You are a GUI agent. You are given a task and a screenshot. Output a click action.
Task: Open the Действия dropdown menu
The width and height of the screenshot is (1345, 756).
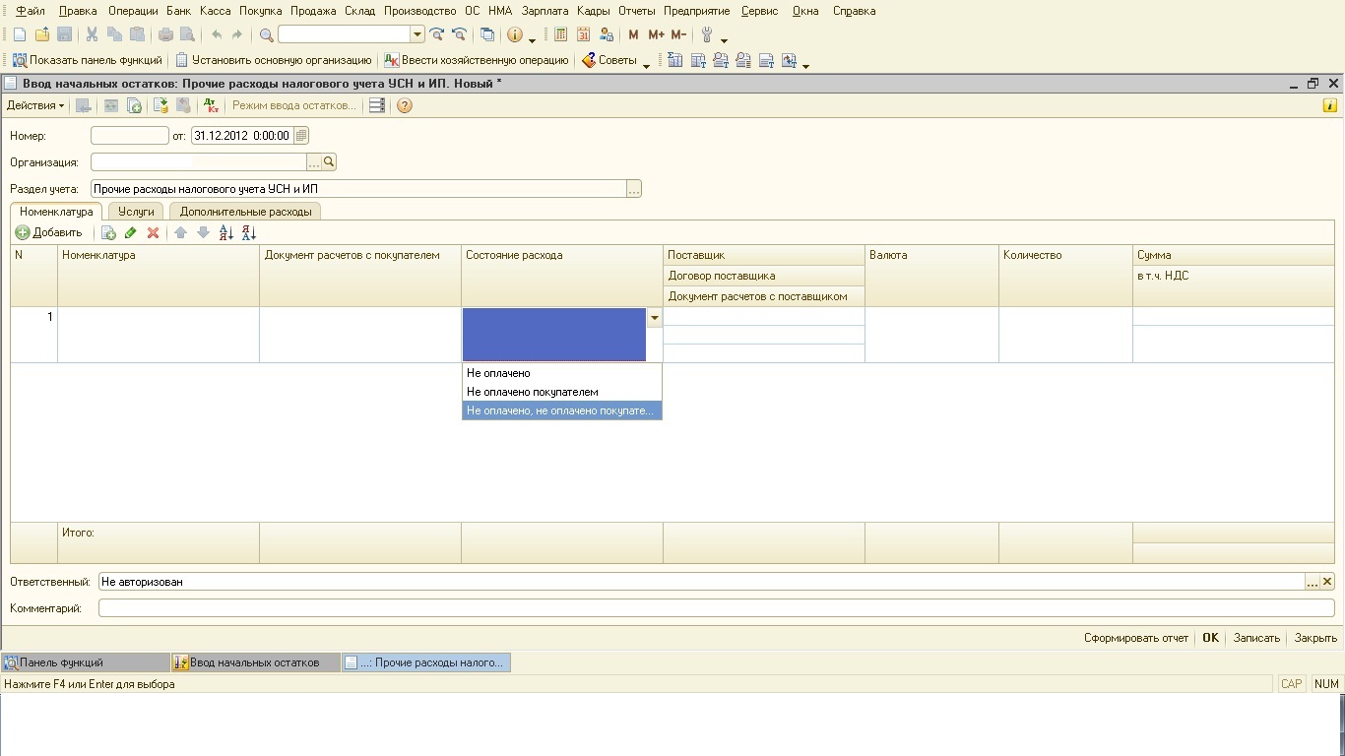coord(35,105)
